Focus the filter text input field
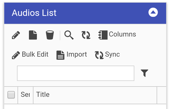 76,73
